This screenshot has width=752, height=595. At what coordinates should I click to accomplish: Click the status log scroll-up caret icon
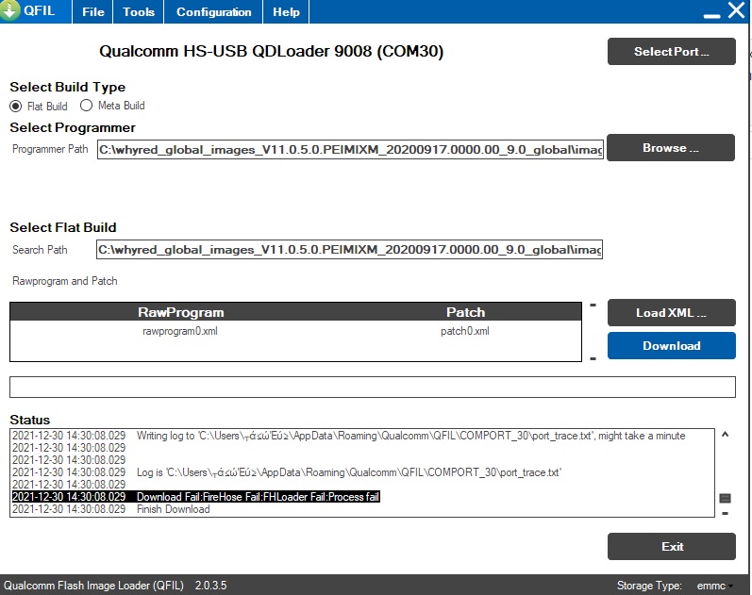[x=726, y=435]
